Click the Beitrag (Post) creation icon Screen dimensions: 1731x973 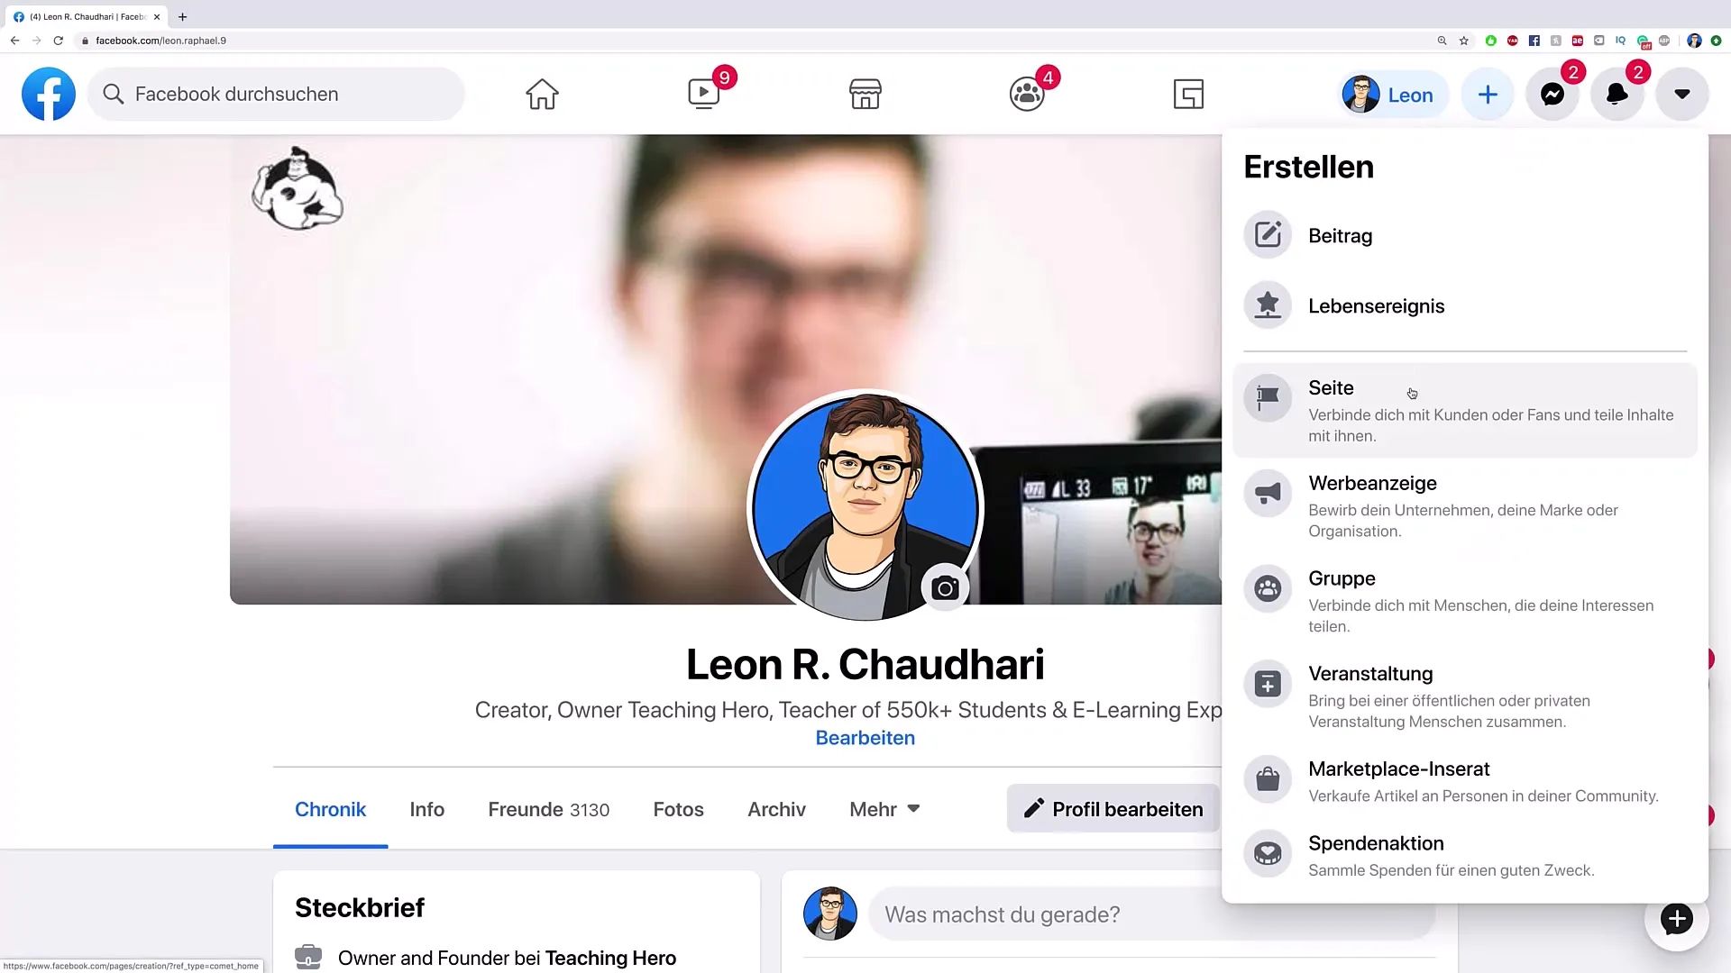click(1268, 234)
